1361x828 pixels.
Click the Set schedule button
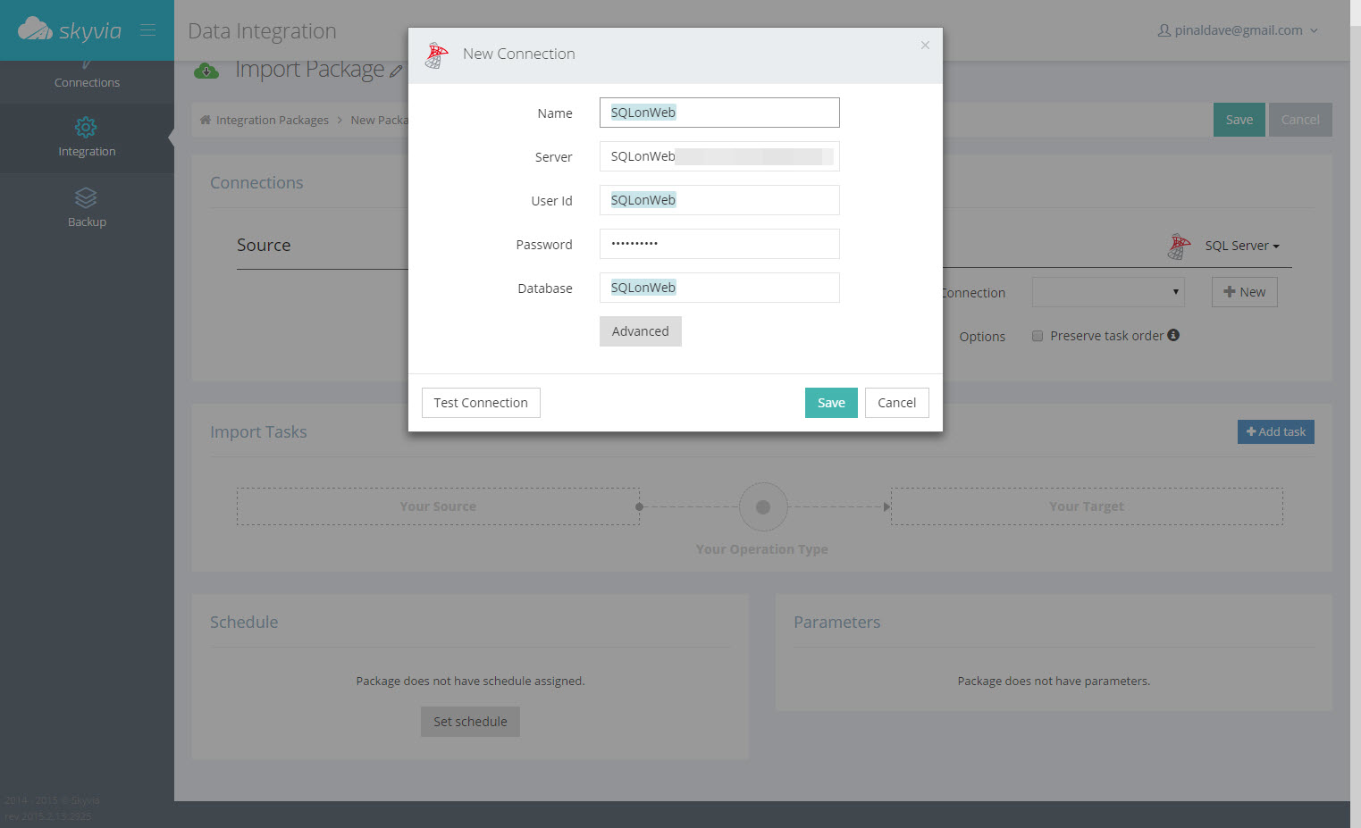point(470,722)
